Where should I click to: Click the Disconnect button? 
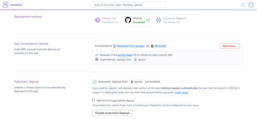coord(230,46)
